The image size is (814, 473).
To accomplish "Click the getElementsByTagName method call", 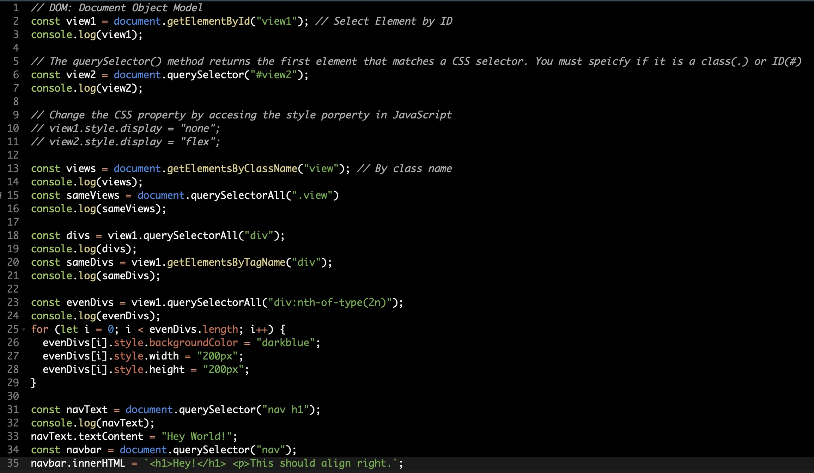I will click(x=226, y=262).
